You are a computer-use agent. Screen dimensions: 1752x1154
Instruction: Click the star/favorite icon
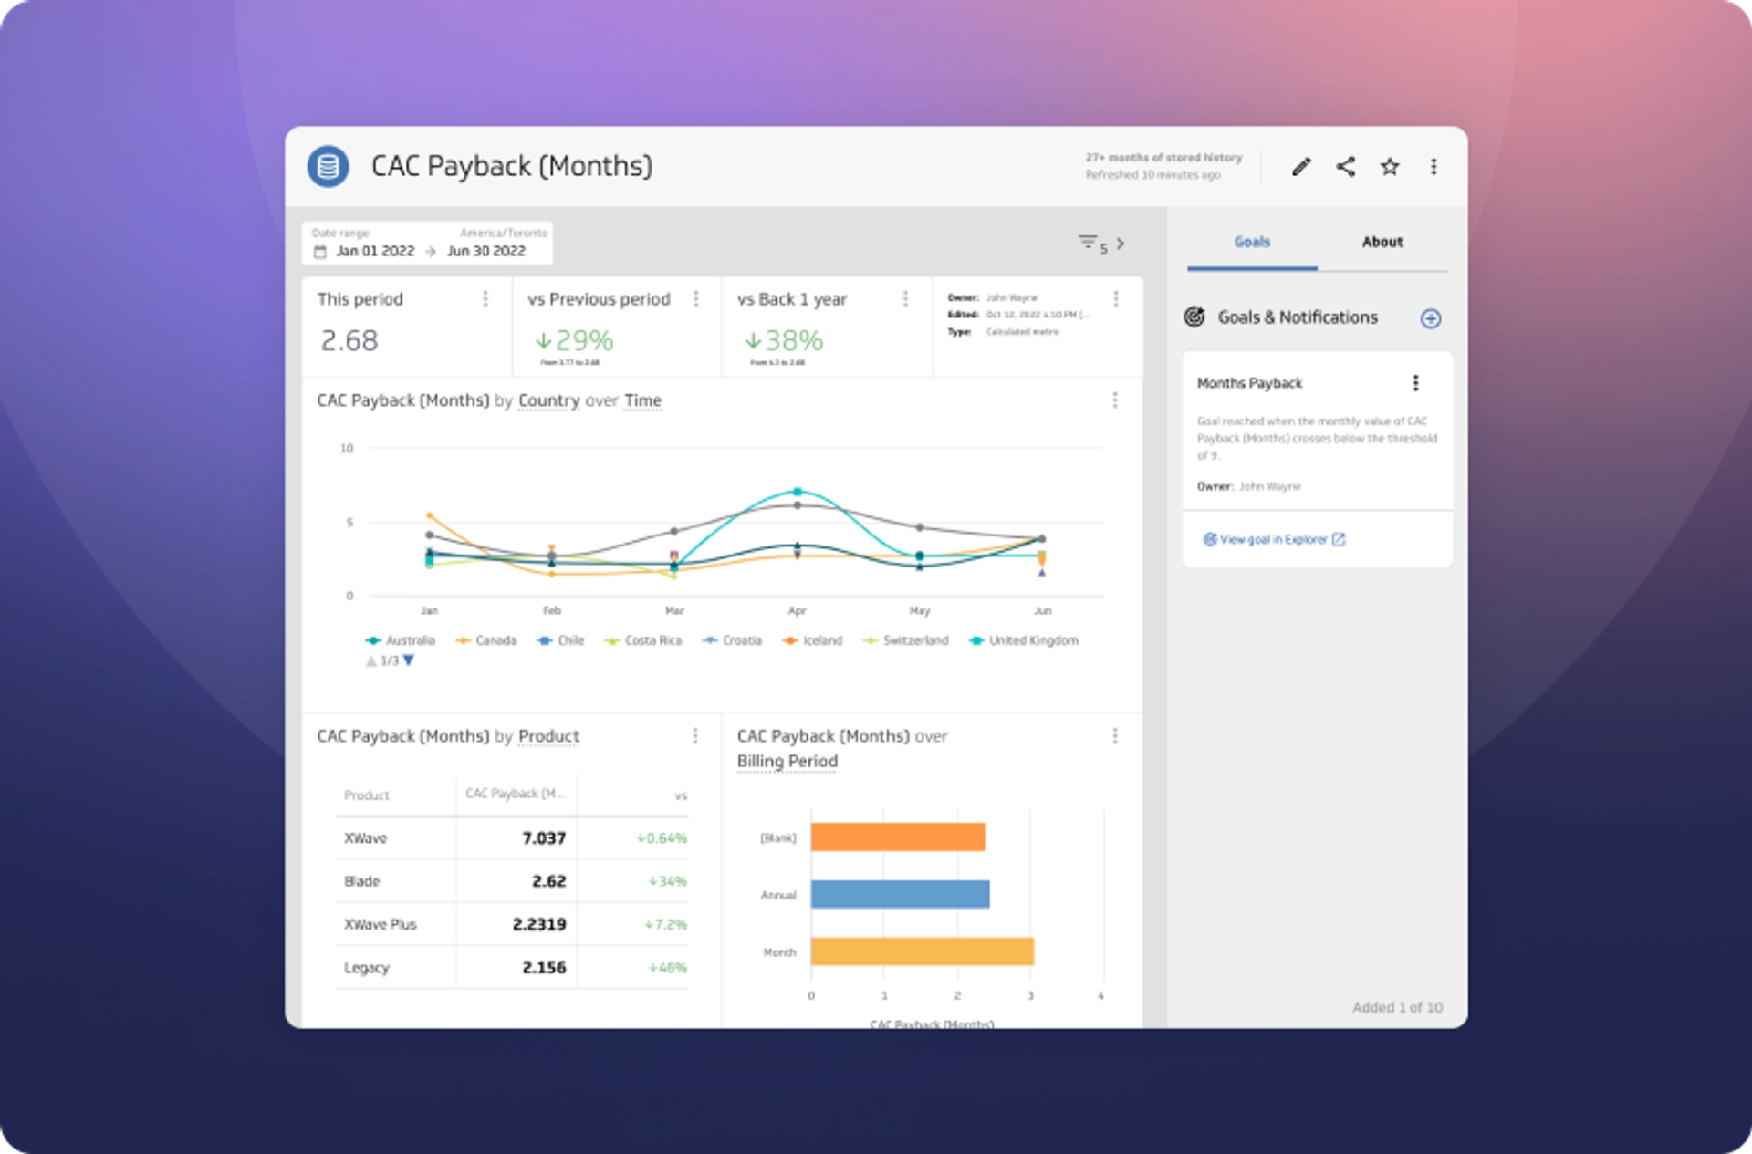[x=1390, y=166]
